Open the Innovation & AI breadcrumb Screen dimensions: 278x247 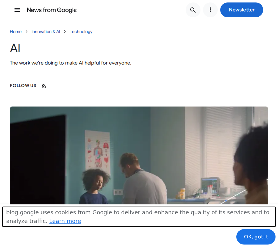tap(46, 31)
